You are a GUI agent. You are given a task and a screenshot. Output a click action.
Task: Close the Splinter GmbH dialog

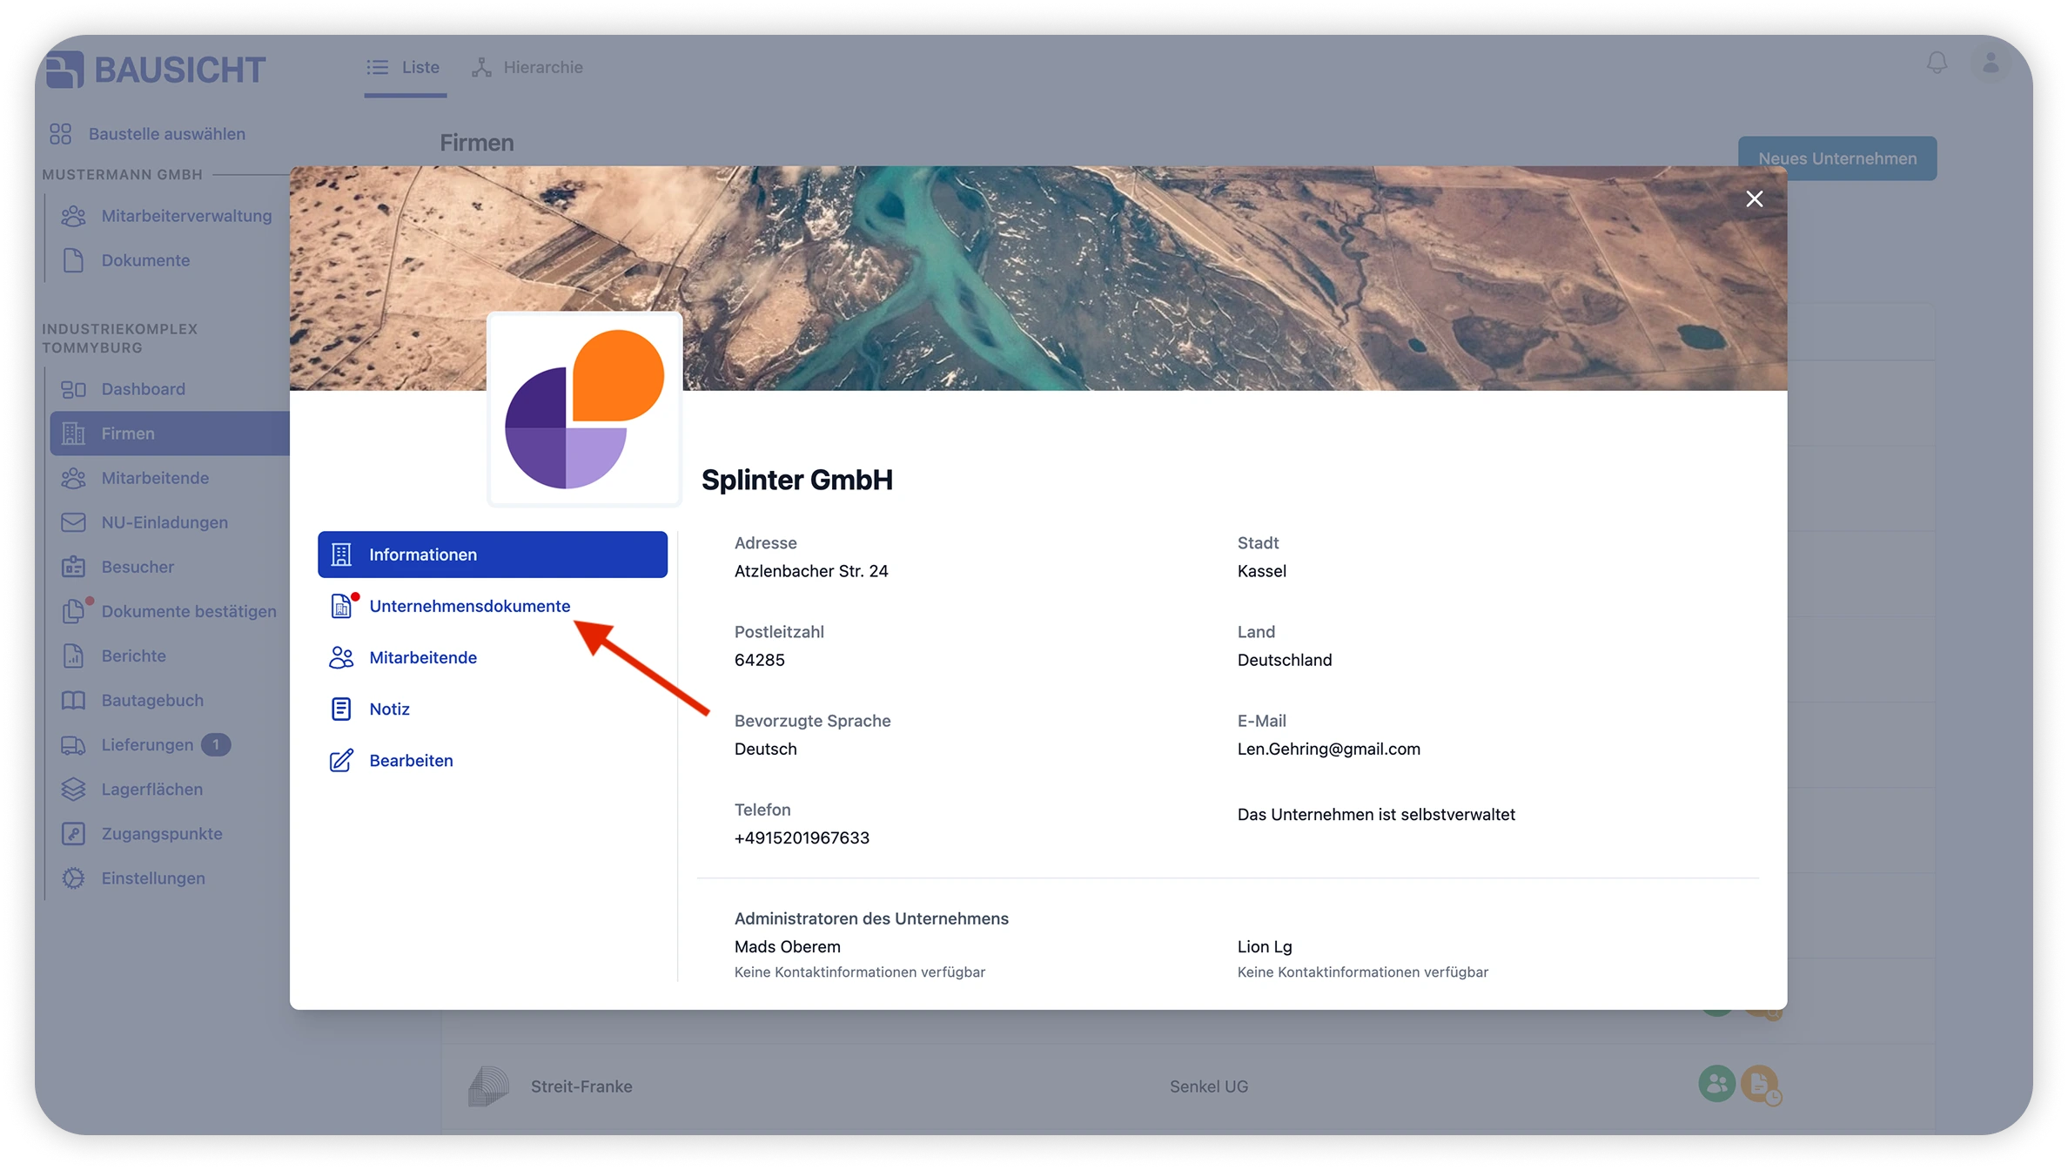point(1754,199)
